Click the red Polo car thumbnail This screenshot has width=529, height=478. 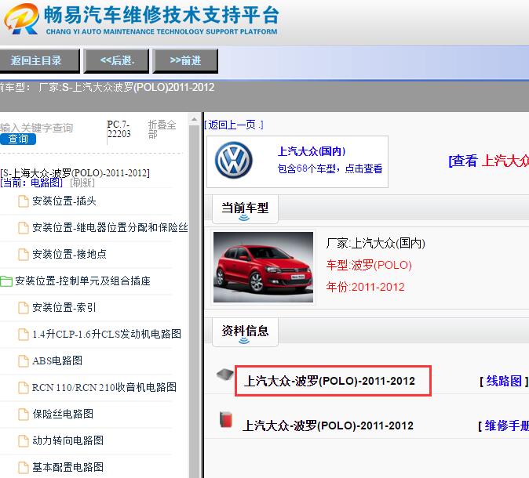point(263,267)
